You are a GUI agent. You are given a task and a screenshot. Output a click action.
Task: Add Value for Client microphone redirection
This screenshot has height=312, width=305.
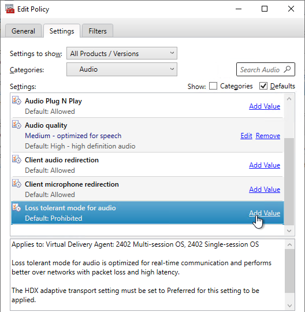click(x=265, y=190)
